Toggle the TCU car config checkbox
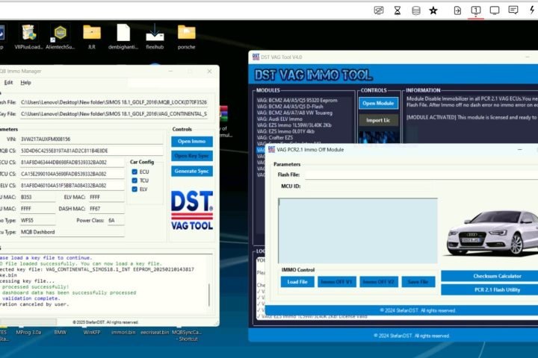538x358 pixels. 134,180
